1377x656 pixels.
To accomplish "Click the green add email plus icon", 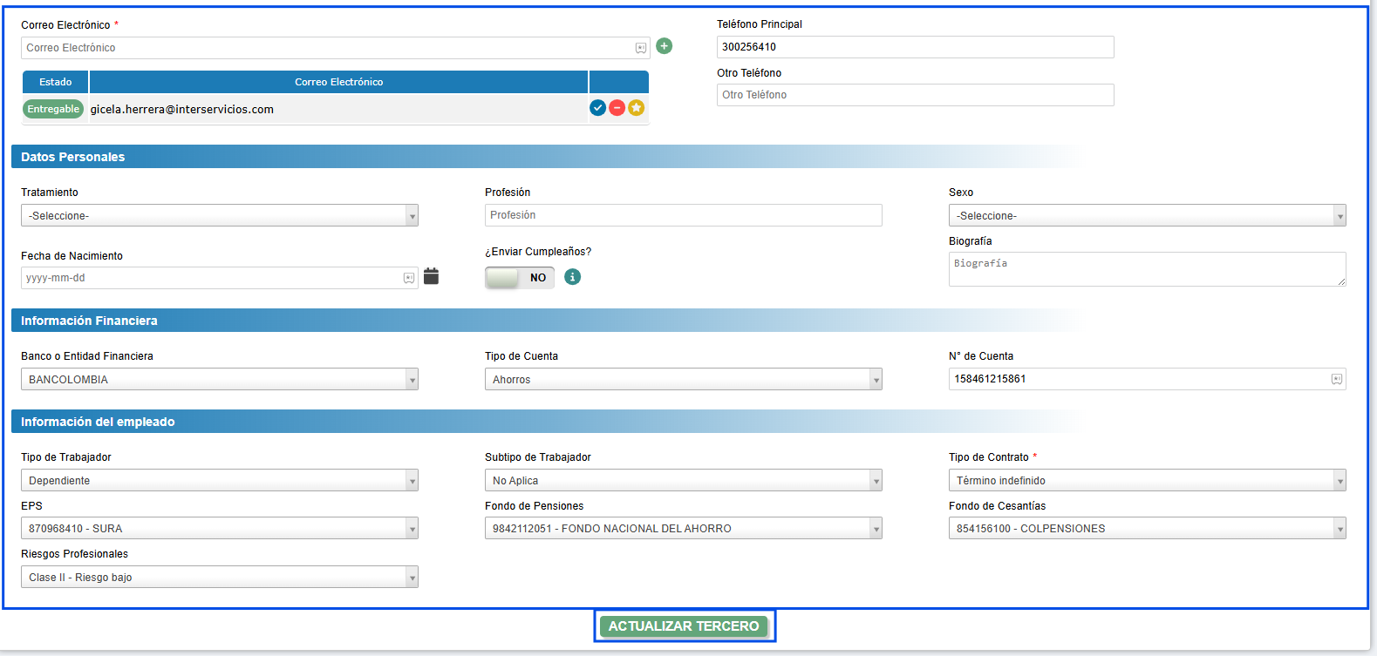I will pos(664,46).
